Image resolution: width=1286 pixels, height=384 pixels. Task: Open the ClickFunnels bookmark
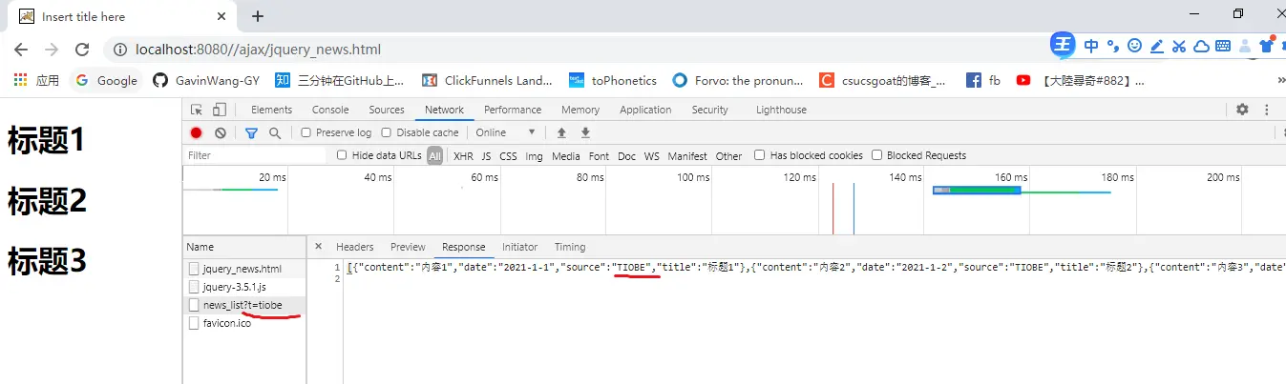pos(488,81)
